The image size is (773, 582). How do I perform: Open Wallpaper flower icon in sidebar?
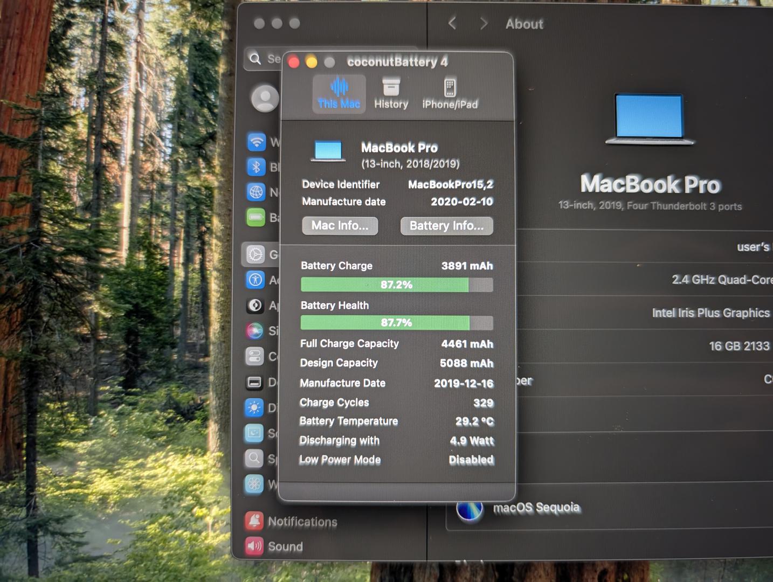point(254,484)
